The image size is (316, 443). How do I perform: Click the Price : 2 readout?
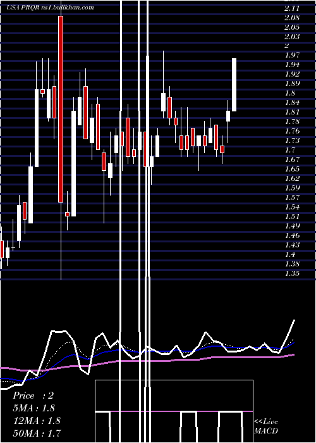tap(33, 396)
